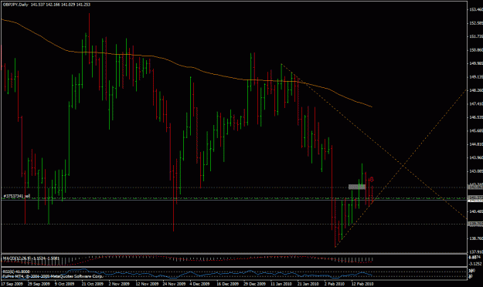Select the gray rectangle object near latest candles
The image size is (483, 287).
click(x=357, y=187)
